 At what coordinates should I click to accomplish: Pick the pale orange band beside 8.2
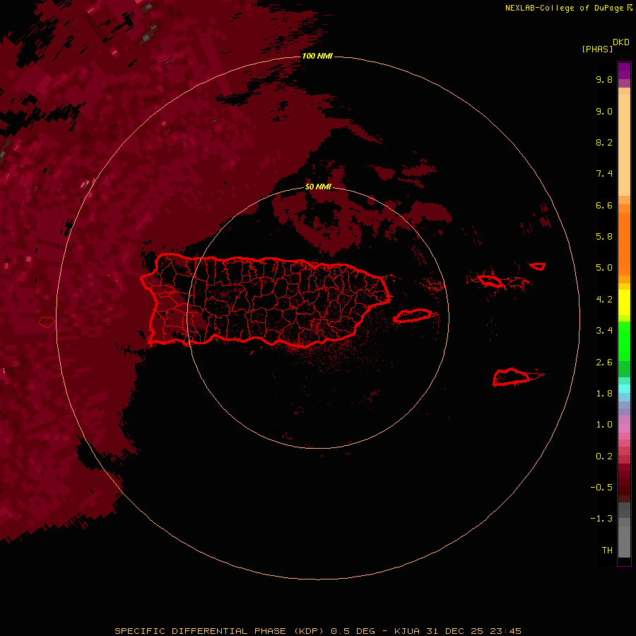click(624, 145)
